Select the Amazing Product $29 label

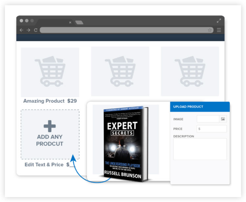pos(50,101)
